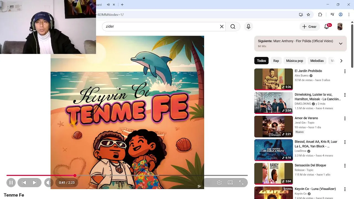This screenshot has width=354, height=199.
Task: Select the Melodías filter chip
Action: tap(317, 61)
